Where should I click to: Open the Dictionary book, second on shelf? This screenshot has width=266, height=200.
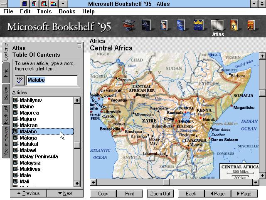pyautogui.click(x=146, y=25)
